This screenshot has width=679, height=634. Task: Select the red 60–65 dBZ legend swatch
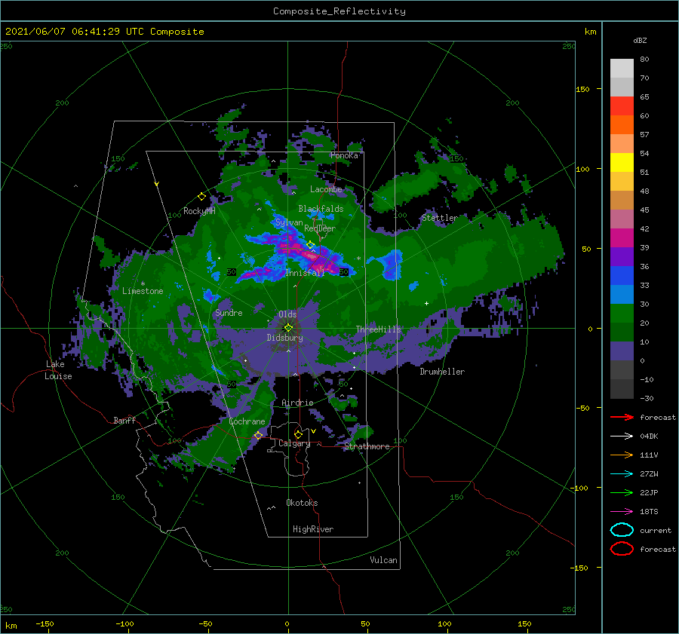click(622, 106)
